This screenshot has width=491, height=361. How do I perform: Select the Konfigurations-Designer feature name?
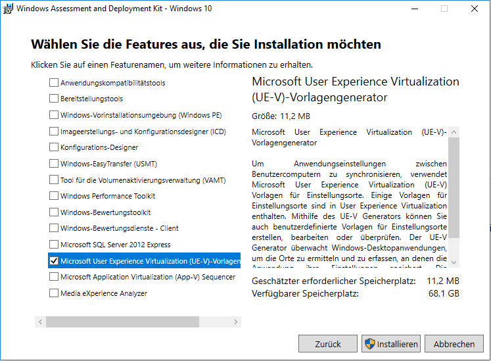[x=99, y=147]
